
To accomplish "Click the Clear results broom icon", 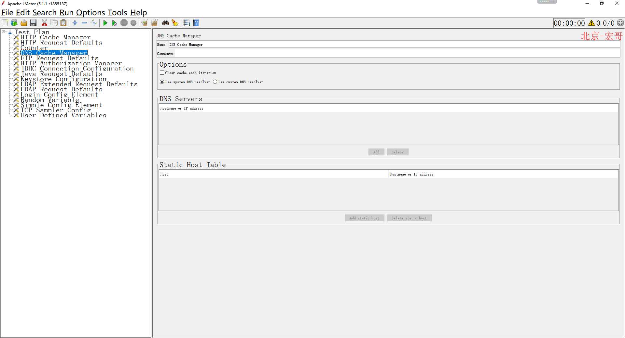I will [145, 23].
